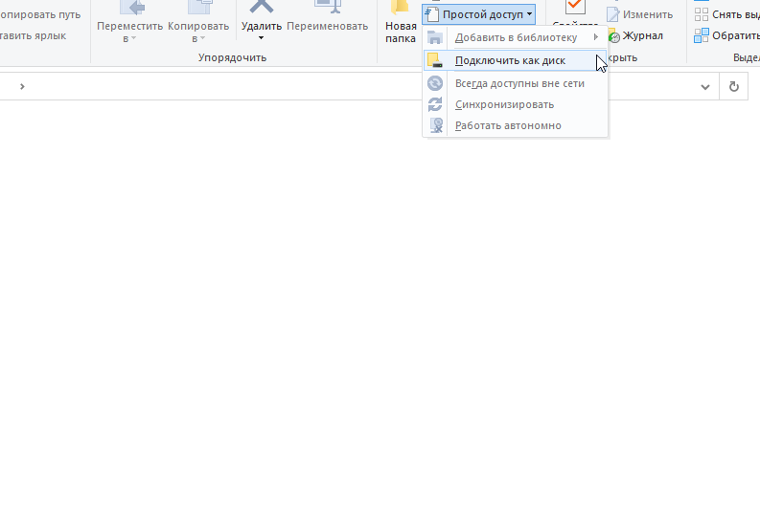
Task: Open the 'Удалить' dropdown arrow
Action: tap(262, 37)
